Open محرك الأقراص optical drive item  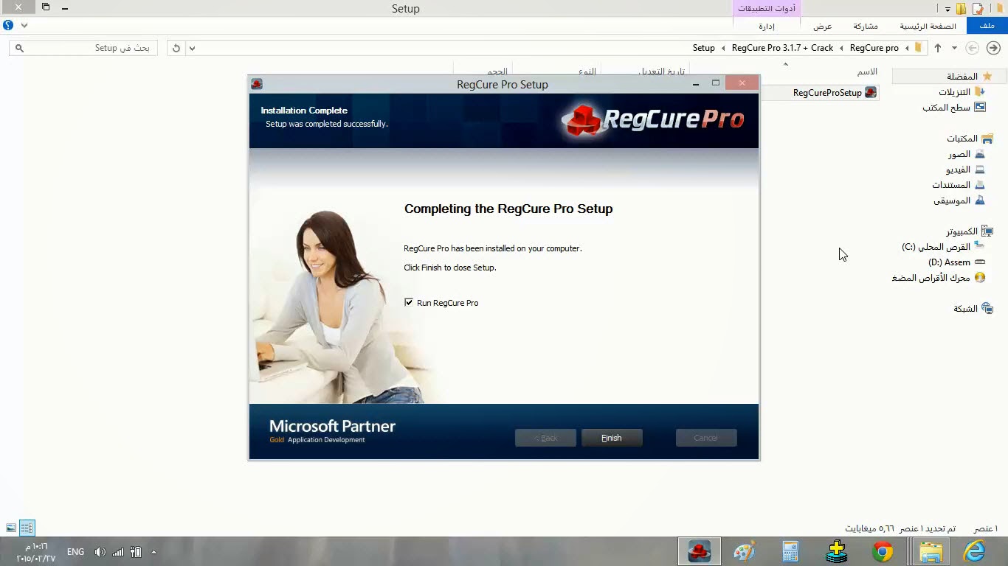pyautogui.click(x=931, y=278)
